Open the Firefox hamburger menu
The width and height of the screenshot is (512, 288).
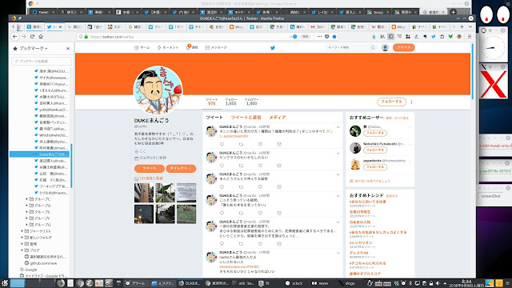click(x=470, y=37)
